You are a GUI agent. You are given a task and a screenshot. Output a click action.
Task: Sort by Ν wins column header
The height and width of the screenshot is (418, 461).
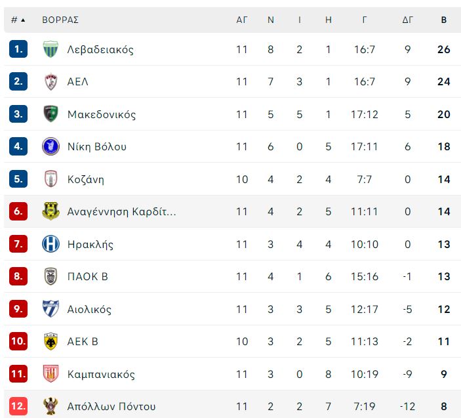[x=271, y=20]
